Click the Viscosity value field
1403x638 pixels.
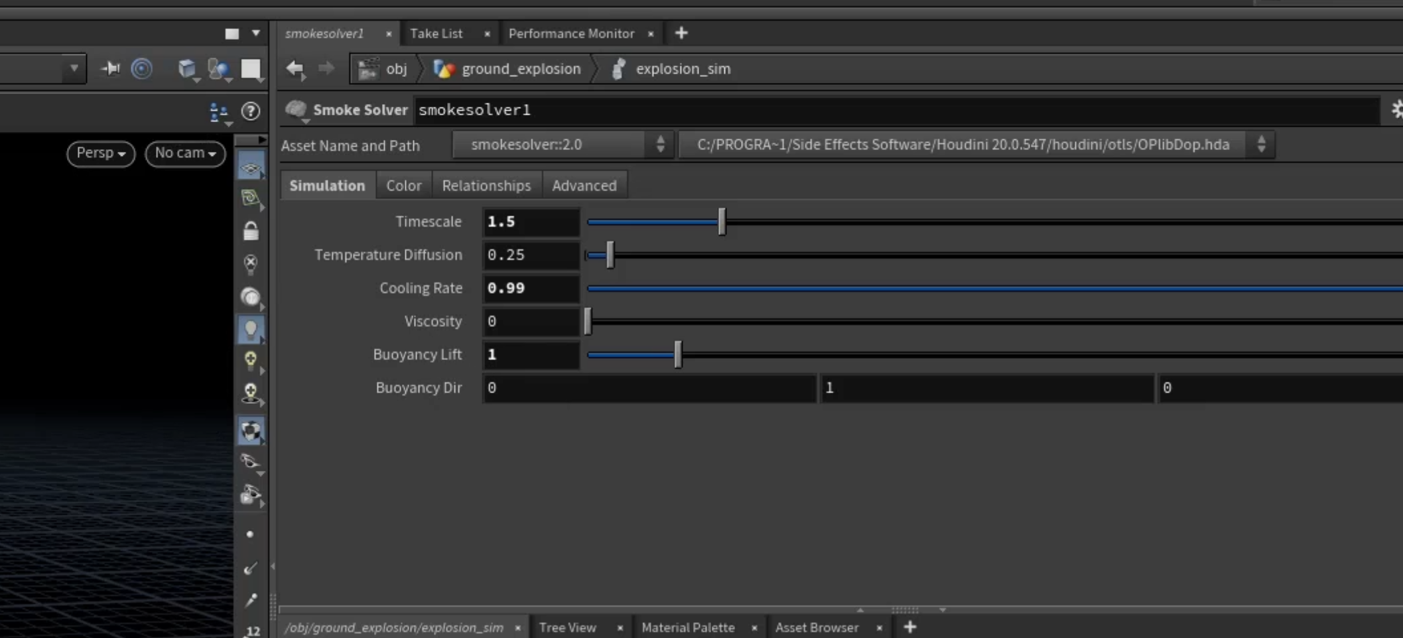click(x=531, y=321)
